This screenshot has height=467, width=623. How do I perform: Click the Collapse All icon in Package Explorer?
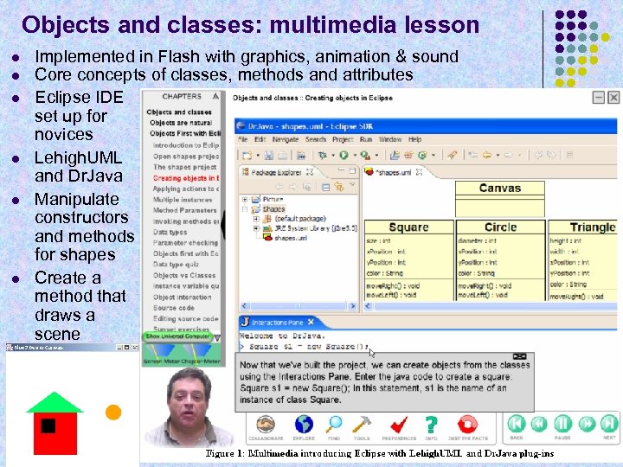pyautogui.click(x=326, y=187)
